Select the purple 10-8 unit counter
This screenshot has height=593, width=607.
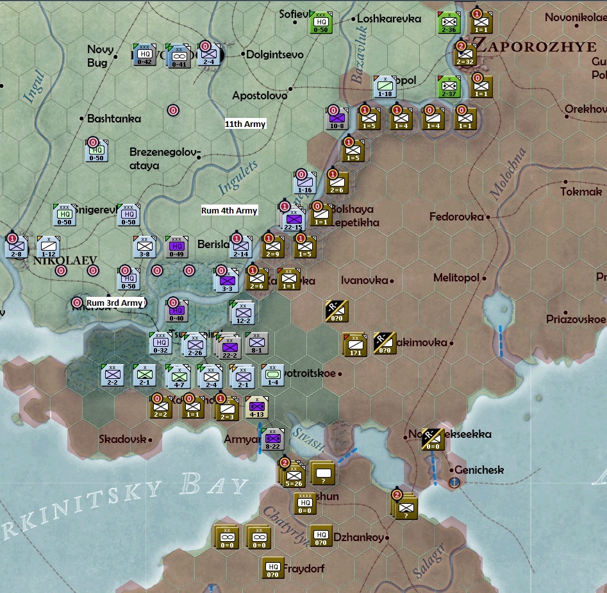tap(337, 119)
